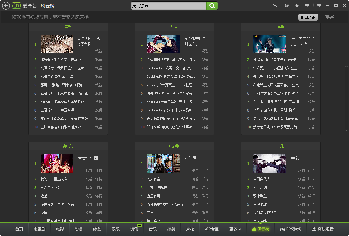Open favorites star icon
349x236 pixels.
click(297, 6)
